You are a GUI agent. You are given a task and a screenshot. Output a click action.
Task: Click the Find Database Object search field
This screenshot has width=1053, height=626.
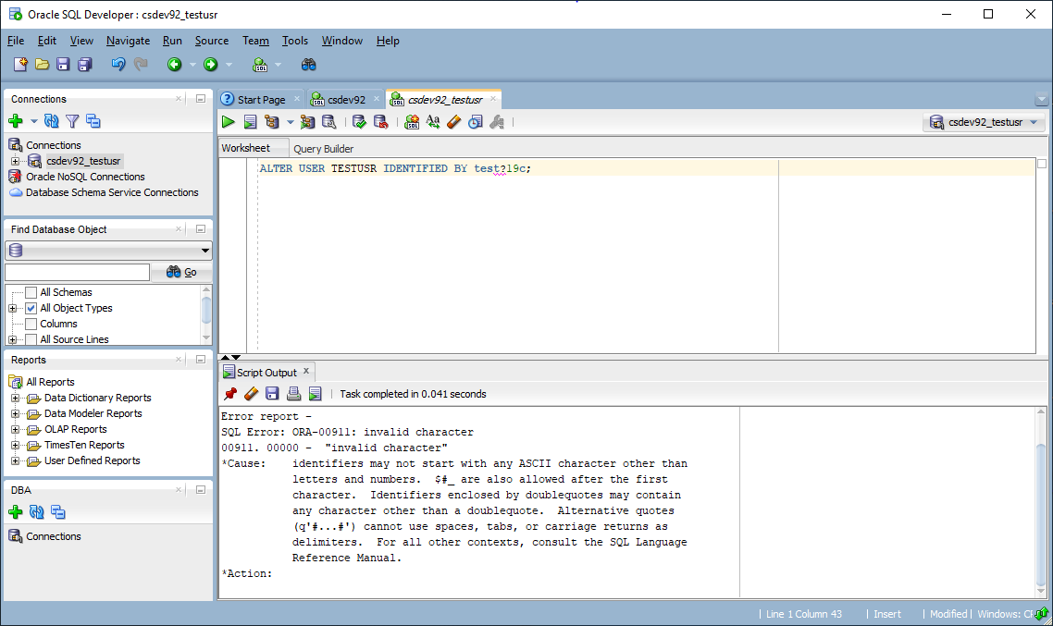pyautogui.click(x=77, y=272)
